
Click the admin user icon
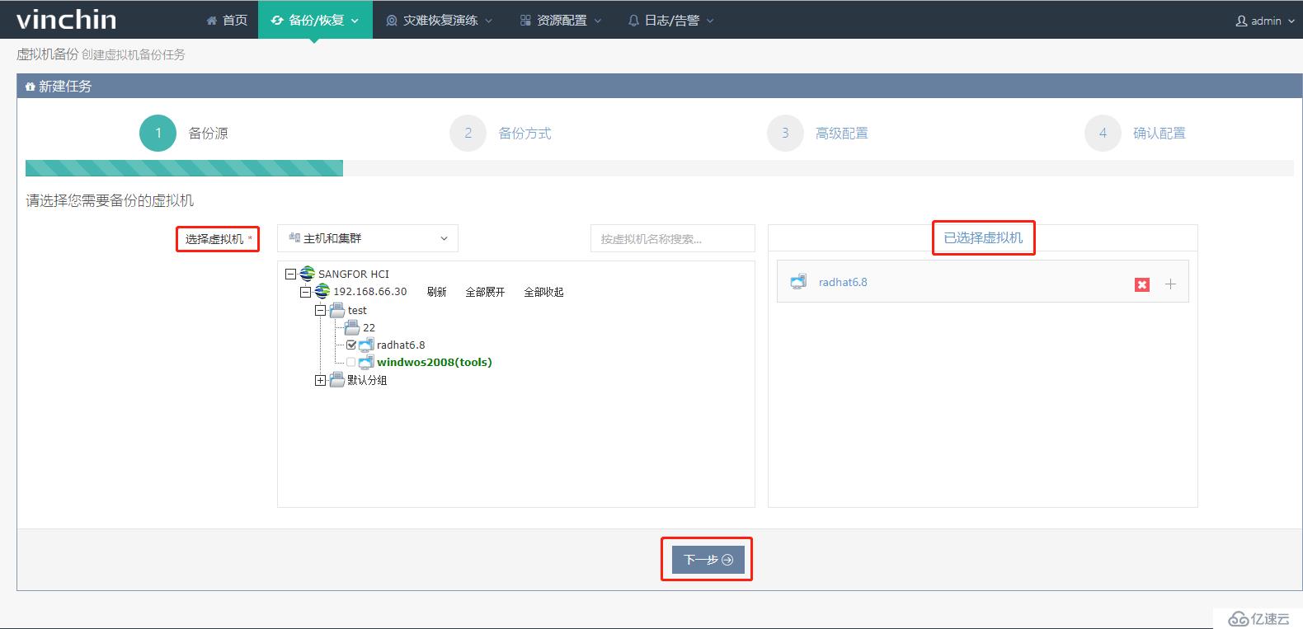(1241, 21)
